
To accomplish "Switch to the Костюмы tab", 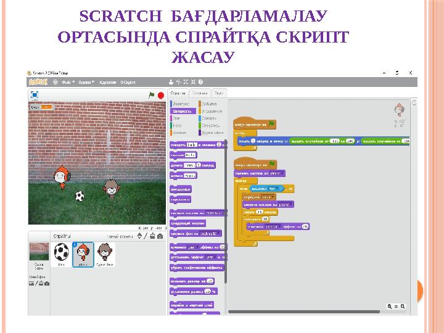I will (200, 93).
